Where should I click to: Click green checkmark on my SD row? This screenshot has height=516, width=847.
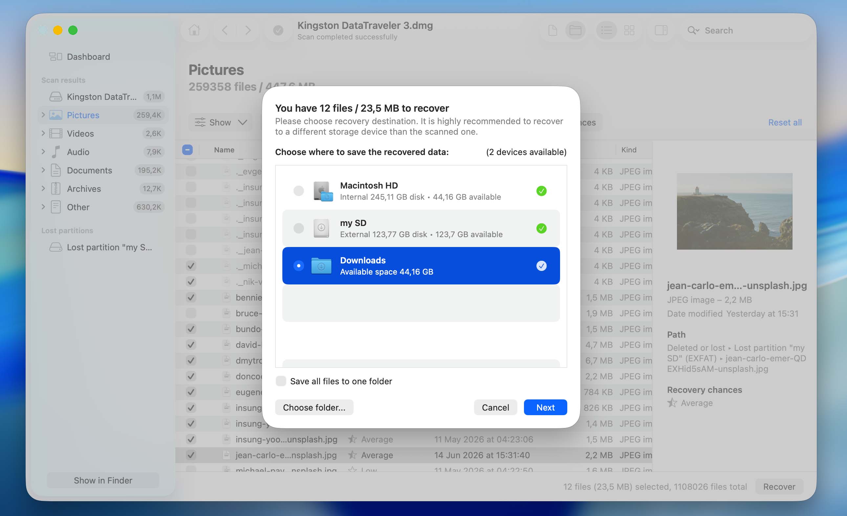pos(541,228)
